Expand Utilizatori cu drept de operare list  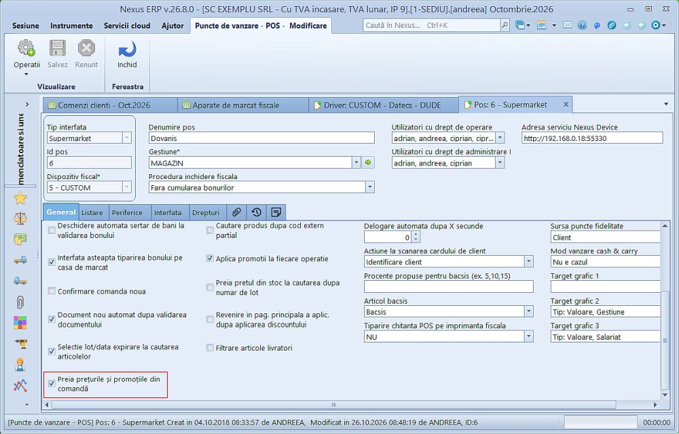500,138
